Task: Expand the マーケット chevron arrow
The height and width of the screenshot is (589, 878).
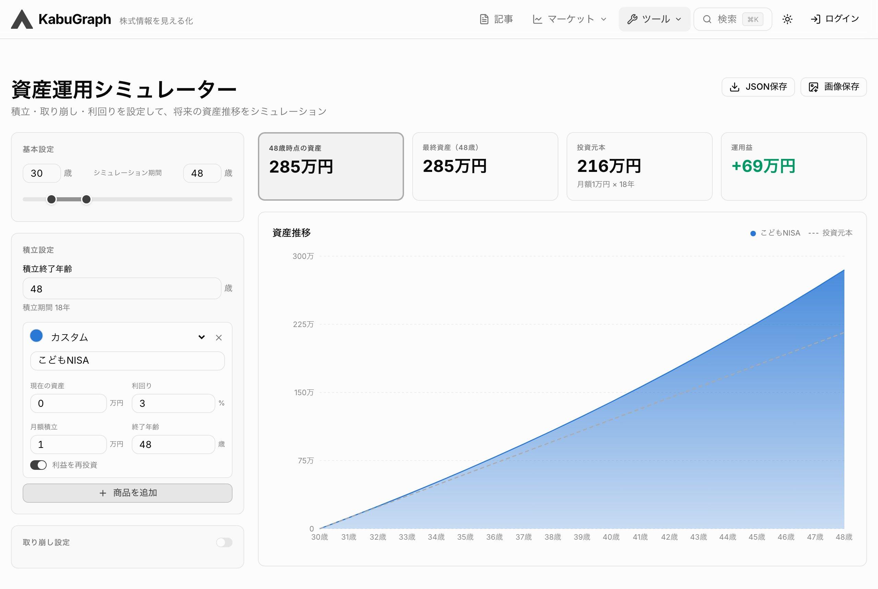Action: 604,19
